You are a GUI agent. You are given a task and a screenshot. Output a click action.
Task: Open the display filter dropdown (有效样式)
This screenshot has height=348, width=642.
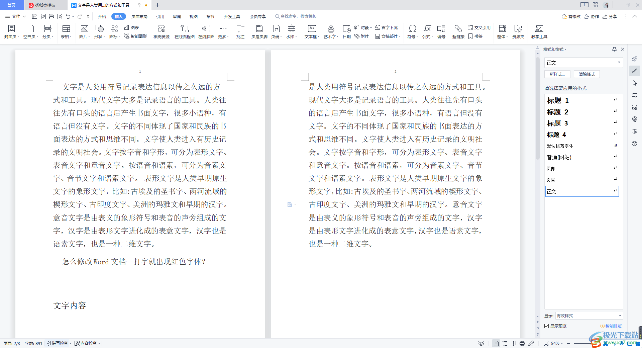click(x=589, y=316)
